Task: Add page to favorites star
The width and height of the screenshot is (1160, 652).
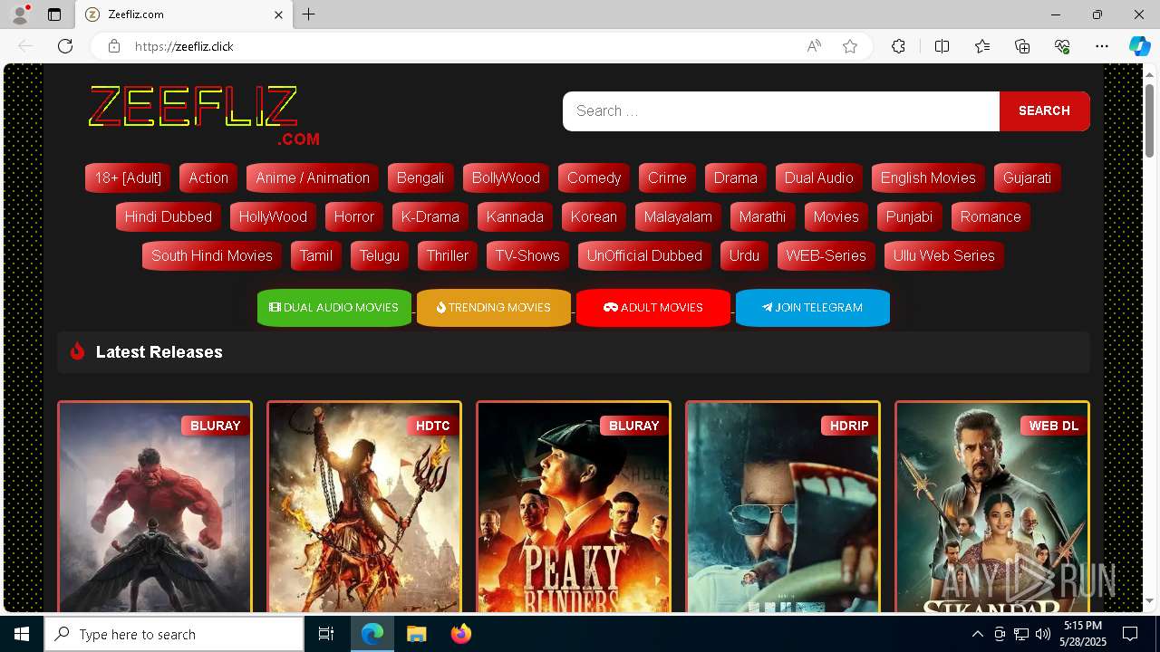Action: (x=850, y=46)
